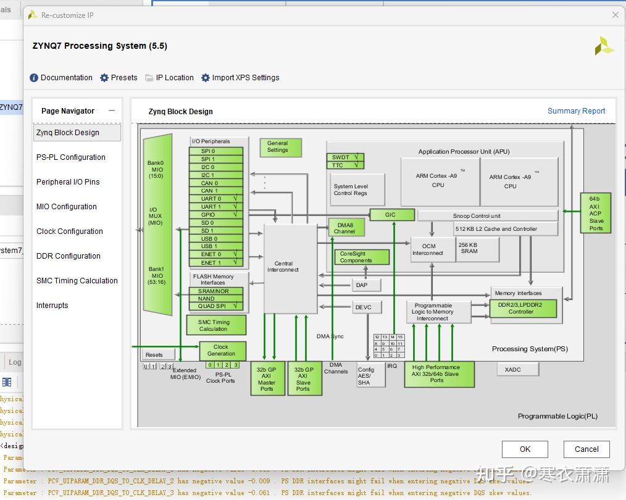Screen dimensions: 626x500
Task: Open Presets via its gear icon
Action: (104, 78)
